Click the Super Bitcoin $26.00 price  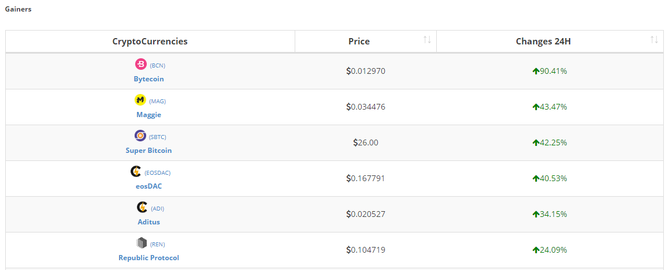pos(366,142)
